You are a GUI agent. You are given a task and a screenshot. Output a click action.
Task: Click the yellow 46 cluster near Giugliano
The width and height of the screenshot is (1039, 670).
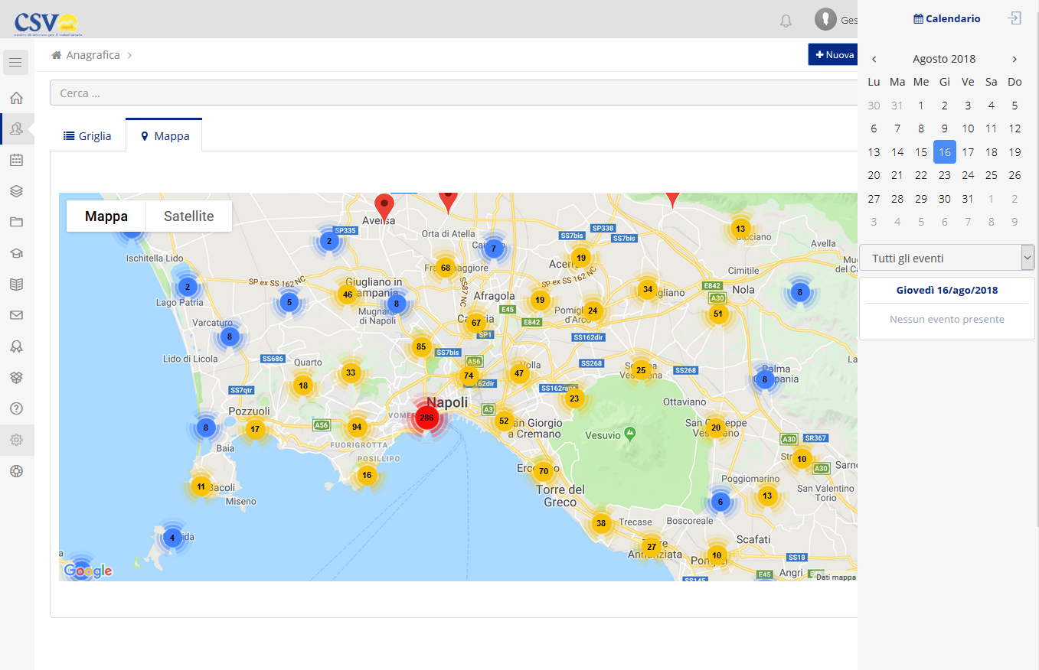348,294
